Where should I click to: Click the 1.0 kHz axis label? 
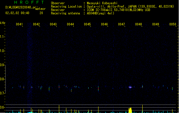[x=2, y=51]
